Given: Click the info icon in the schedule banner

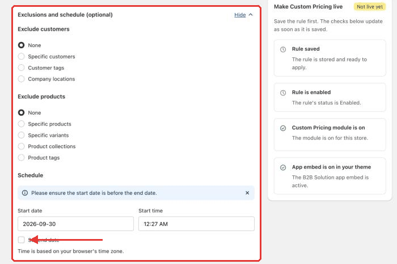Looking at the screenshot, I should tap(25, 193).
